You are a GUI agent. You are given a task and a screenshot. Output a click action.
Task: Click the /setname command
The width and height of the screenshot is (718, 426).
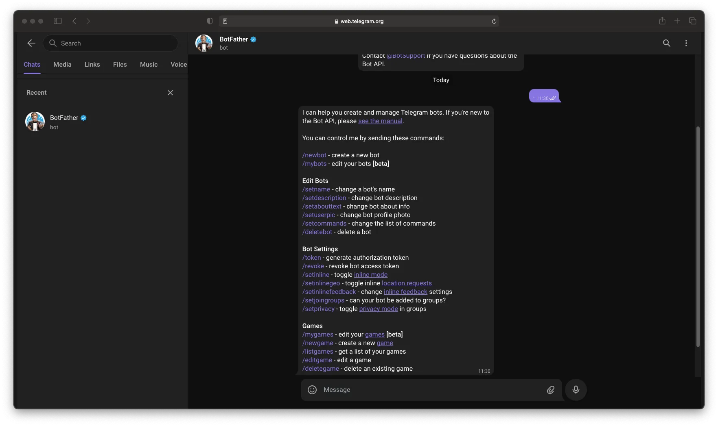pyautogui.click(x=316, y=189)
